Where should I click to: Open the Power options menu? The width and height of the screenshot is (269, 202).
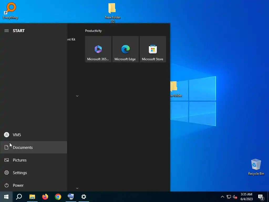point(34,185)
